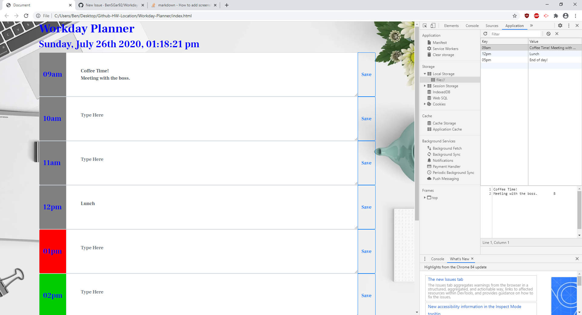Image resolution: width=582 pixels, height=315 pixels.
Task: Collapse the Local Storage tree
Action: point(425,74)
